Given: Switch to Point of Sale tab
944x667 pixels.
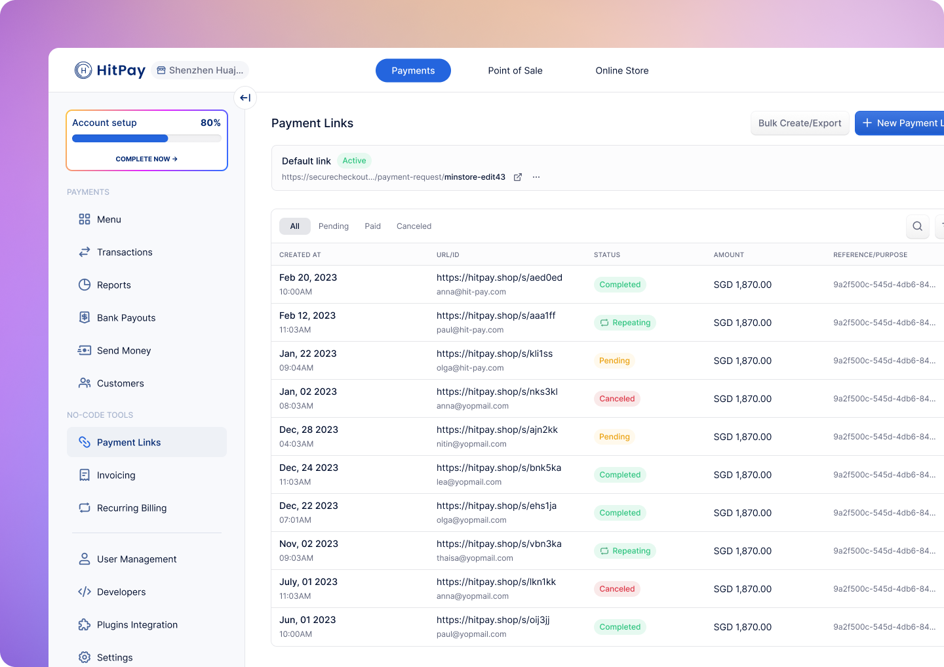Looking at the screenshot, I should [515, 70].
